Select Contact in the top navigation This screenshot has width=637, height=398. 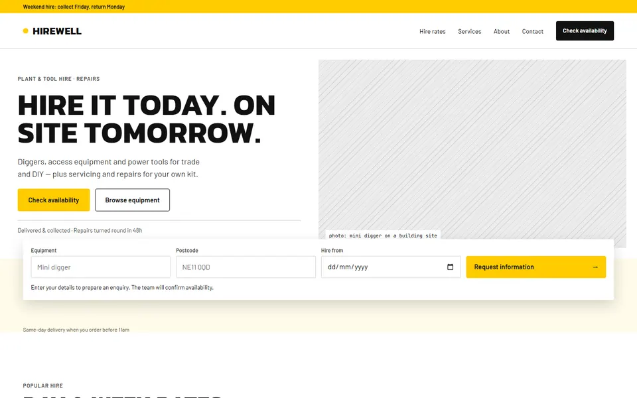pos(532,31)
